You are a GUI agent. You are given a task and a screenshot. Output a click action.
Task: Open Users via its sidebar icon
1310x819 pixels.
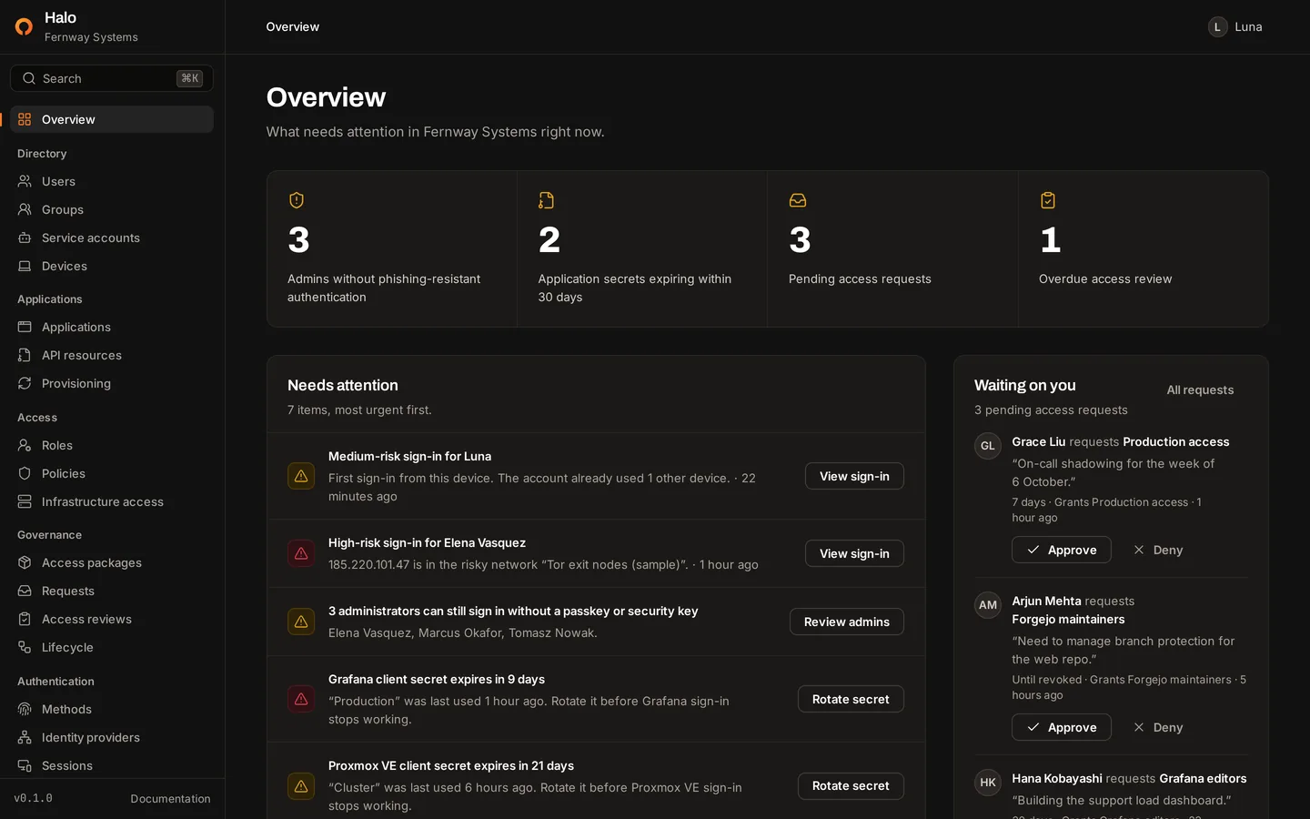pos(25,181)
